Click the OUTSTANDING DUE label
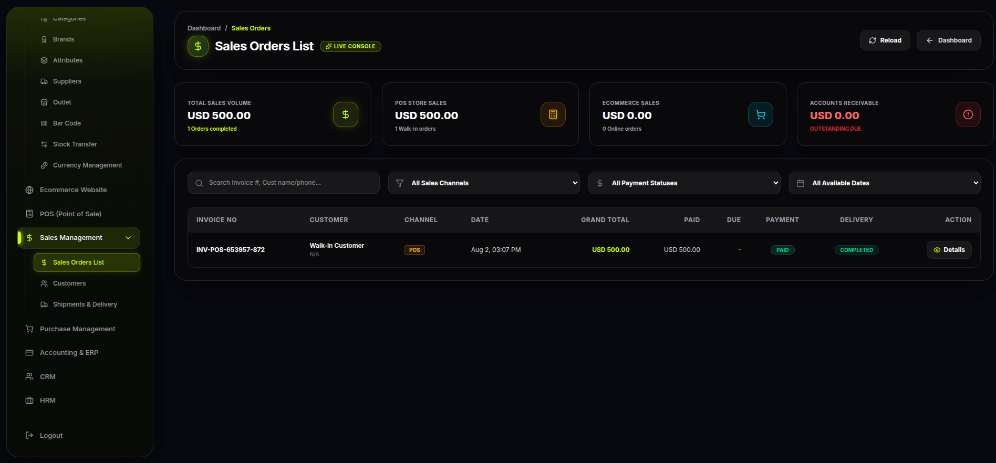Viewport: 996px width, 463px height. (x=835, y=129)
